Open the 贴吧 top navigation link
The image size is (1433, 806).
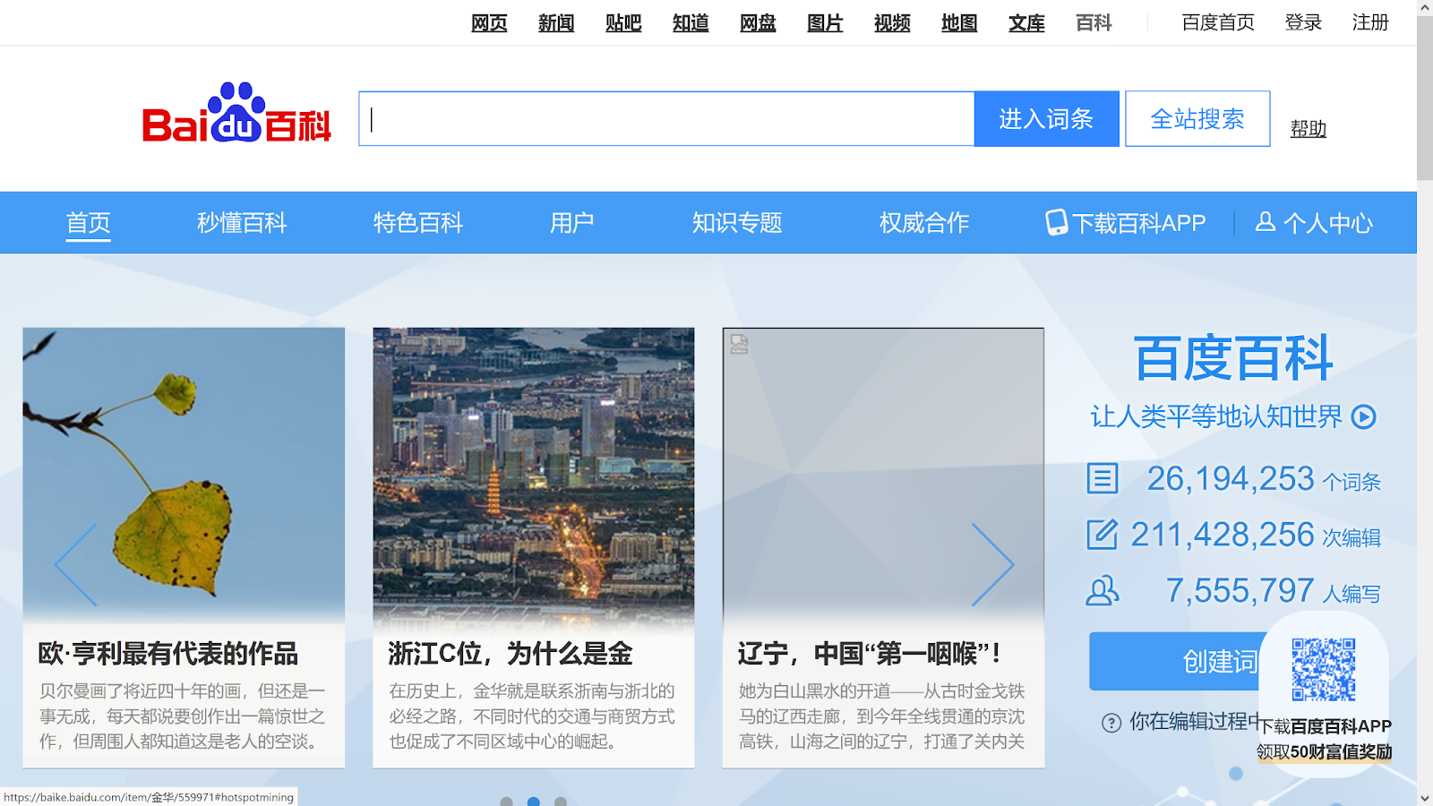[x=623, y=23]
